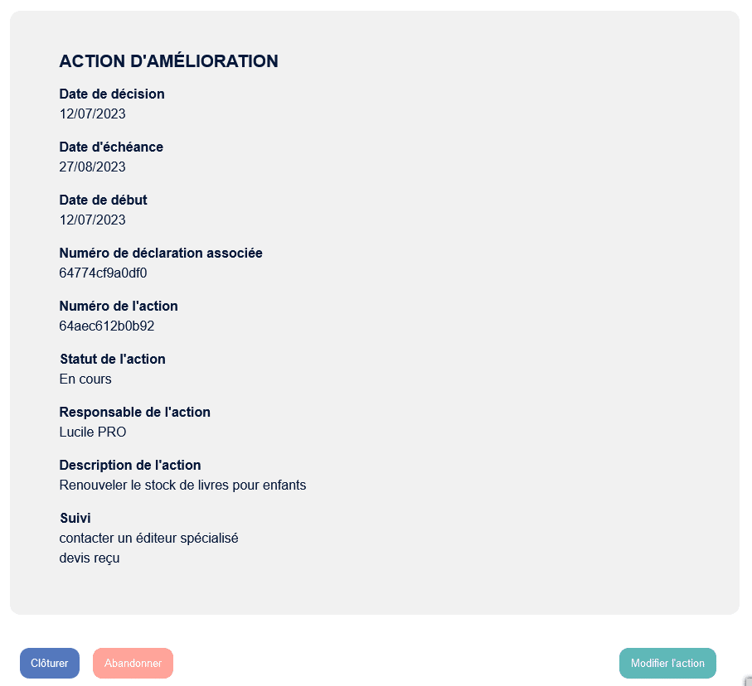
Task: Click the ACTION D'AMÉLIORATION heading
Action: tap(168, 61)
